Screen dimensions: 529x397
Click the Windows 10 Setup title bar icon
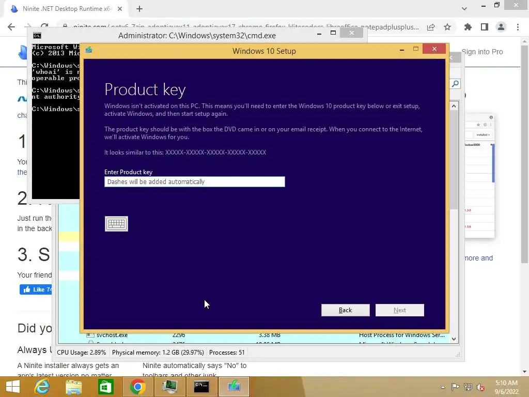point(89,50)
